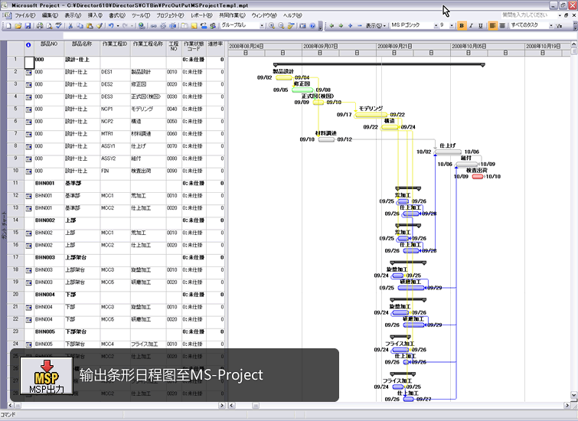578x421 pixels.
Task: Toggle Italic formatting
Action: (x=471, y=25)
